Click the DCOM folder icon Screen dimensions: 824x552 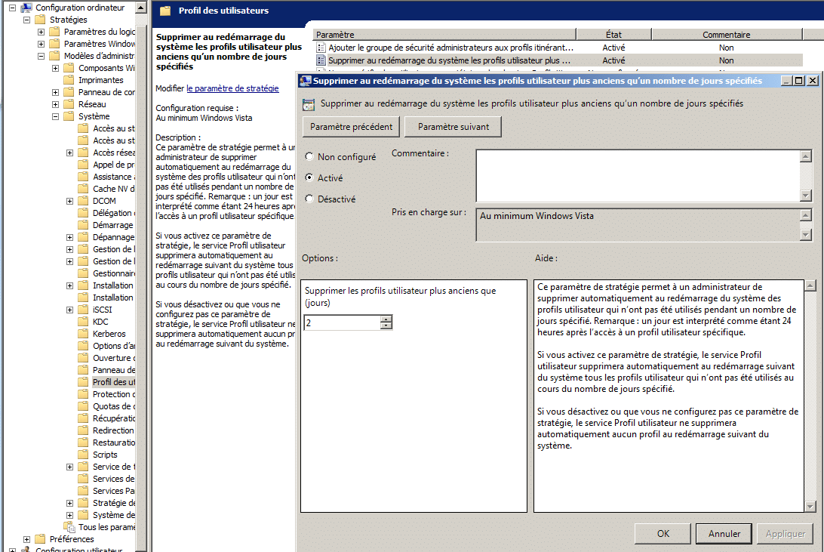point(83,201)
